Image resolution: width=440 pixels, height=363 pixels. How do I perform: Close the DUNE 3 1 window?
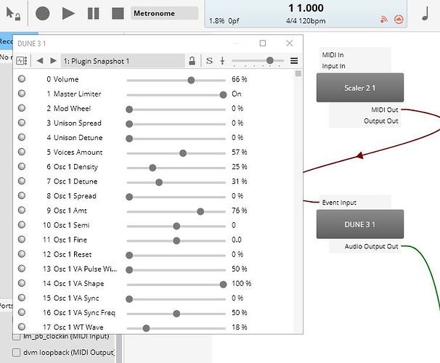pyautogui.click(x=289, y=44)
